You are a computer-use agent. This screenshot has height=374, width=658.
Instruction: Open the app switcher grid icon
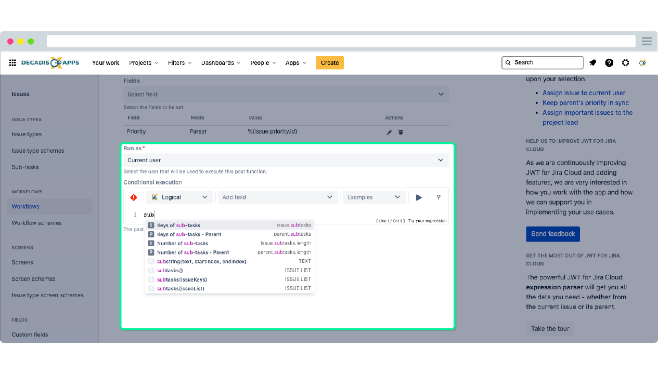click(12, 63)
